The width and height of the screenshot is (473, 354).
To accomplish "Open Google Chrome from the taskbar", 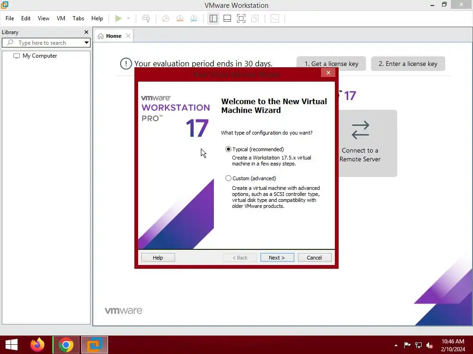I will (x=66, y=345).
